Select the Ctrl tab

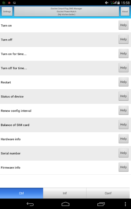pyautogui.click(x=22, y=193)
